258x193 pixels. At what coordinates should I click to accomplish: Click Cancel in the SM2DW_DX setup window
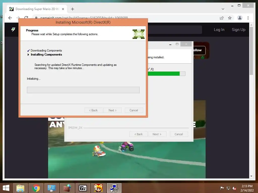point(179,134)
